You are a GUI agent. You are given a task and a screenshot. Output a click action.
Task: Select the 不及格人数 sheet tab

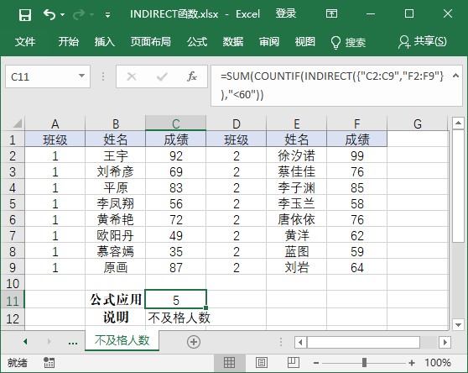(122, 340)
